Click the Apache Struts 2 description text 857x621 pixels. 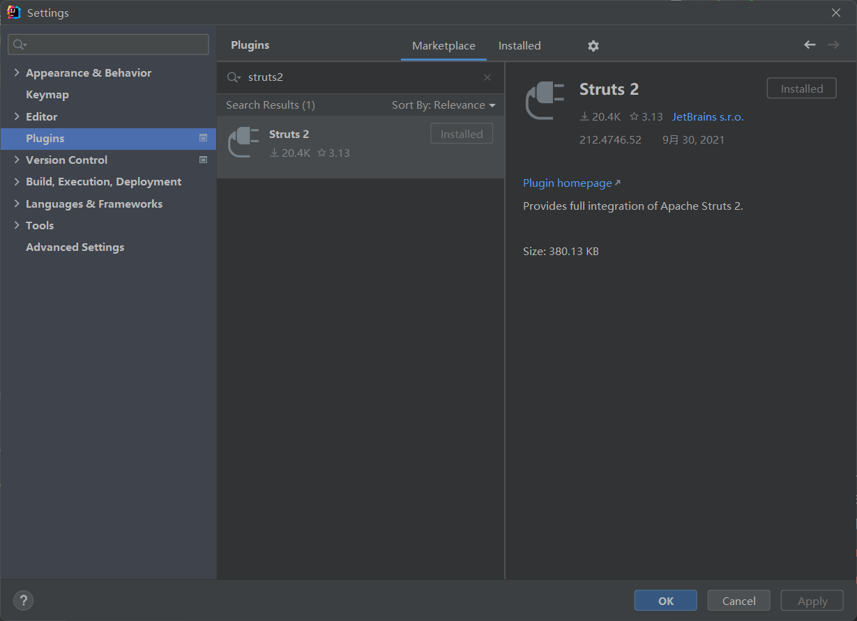633,206
